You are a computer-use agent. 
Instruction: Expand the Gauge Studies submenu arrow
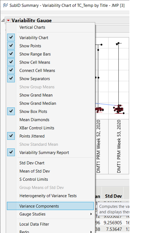click(x=91, y=214)
